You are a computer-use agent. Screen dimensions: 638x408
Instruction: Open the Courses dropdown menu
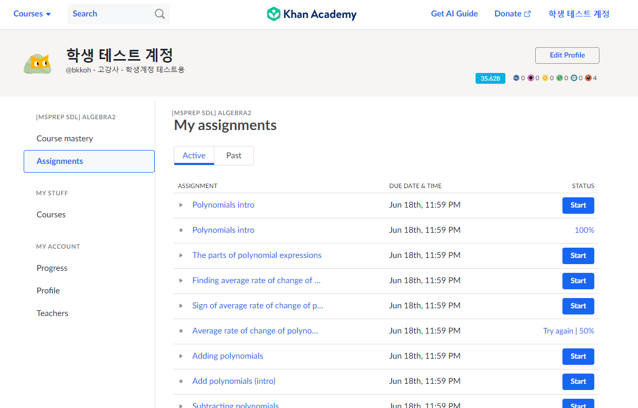click(x=32, y=14)
